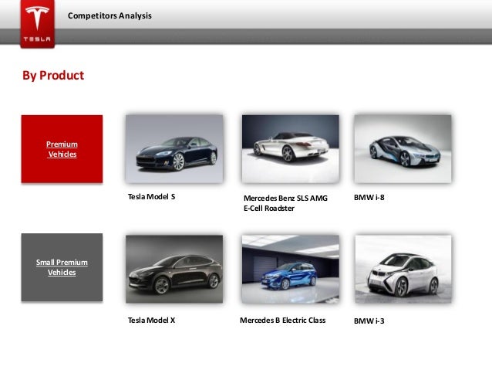The width and height of the screenshot is (492, 370).
Task: Click the Tesla T emblem logo
Action: click(36, 18)
